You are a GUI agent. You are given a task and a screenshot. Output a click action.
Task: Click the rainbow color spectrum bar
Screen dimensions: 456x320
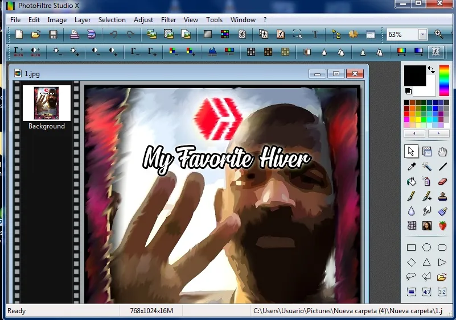444,81
